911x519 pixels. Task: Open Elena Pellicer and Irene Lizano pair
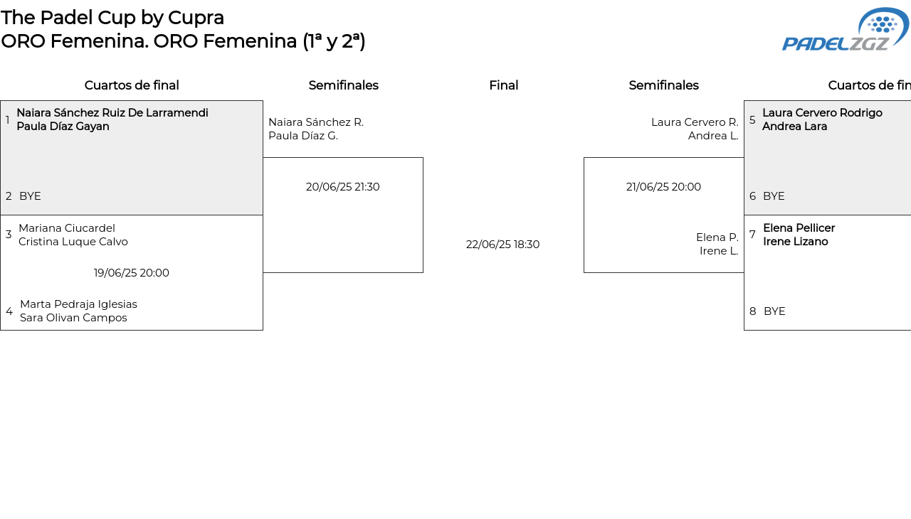798,235
